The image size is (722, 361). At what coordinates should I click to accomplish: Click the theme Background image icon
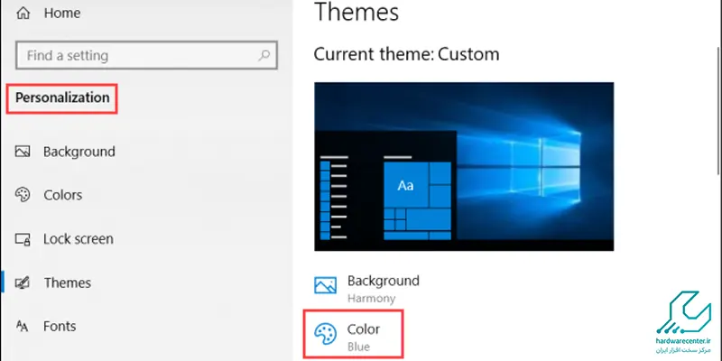click(326, 285)
